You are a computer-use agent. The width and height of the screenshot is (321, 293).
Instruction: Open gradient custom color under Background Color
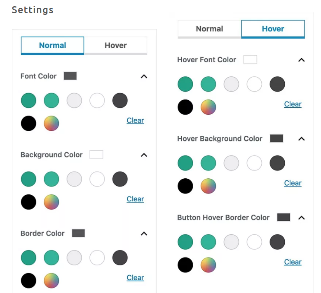[x=52, y=202]
